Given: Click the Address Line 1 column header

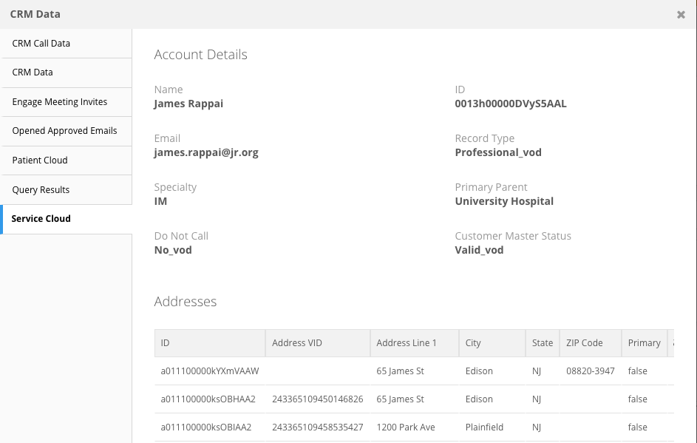Looking at the screenshot, I should click(x=407, y=343).
